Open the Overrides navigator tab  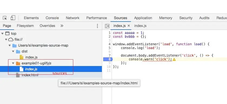47,26
